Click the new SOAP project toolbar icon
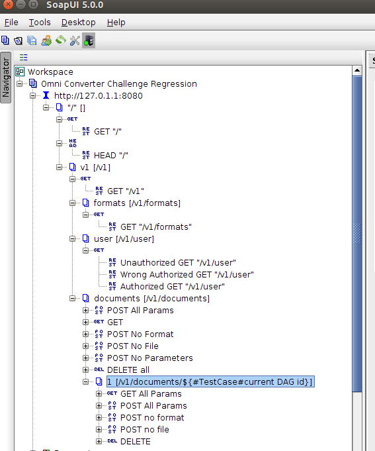This screenshot has width=375, height=451. click(5, 40)
